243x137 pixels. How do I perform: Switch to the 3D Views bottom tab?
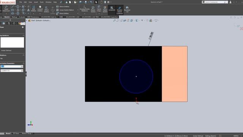[16, 134]
